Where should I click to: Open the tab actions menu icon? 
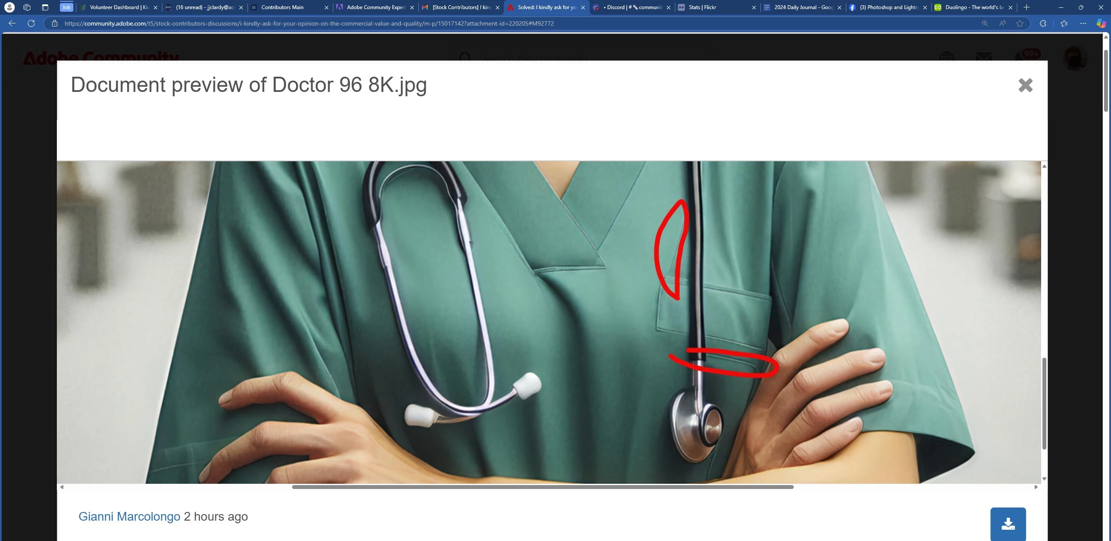coord(45,7)
